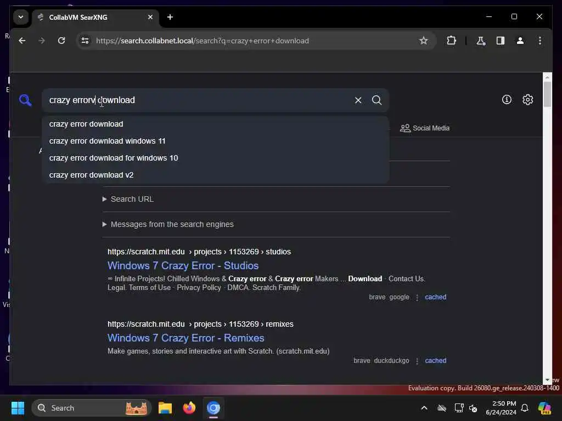Open Windows 7 Crazy Error - Studios result

(x=183, y=266)
